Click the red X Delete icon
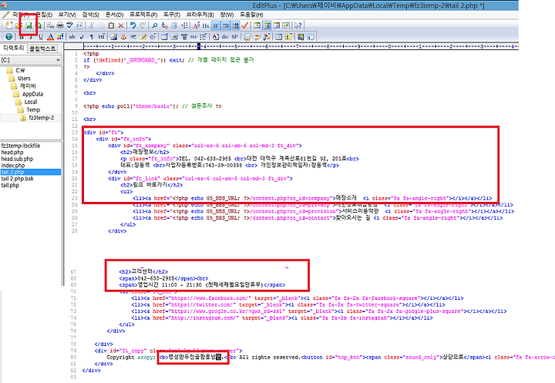555x383 pixels. pyautogui.click(x=121, y=25)
